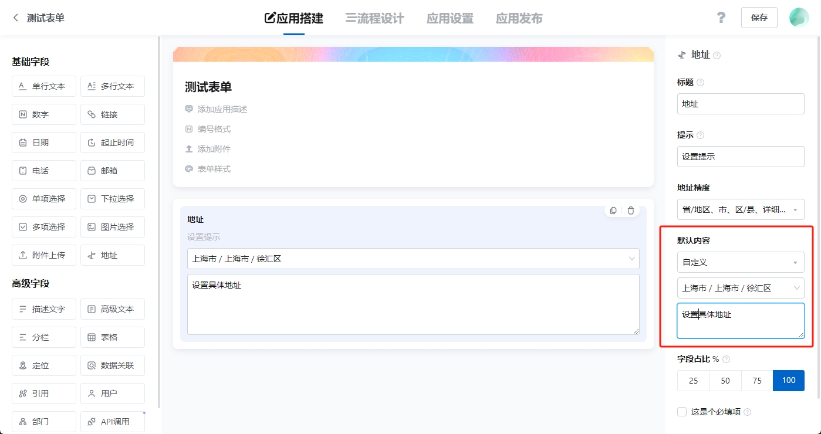Click the trash icon on address field
This screenshot has width=821, height=434.
point(631,211)
